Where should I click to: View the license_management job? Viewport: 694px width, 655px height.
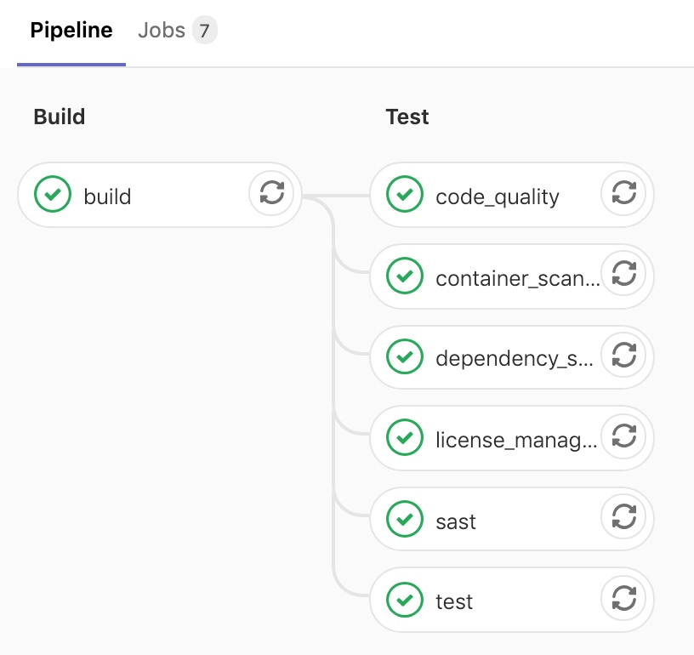click(x=515, y=440)
